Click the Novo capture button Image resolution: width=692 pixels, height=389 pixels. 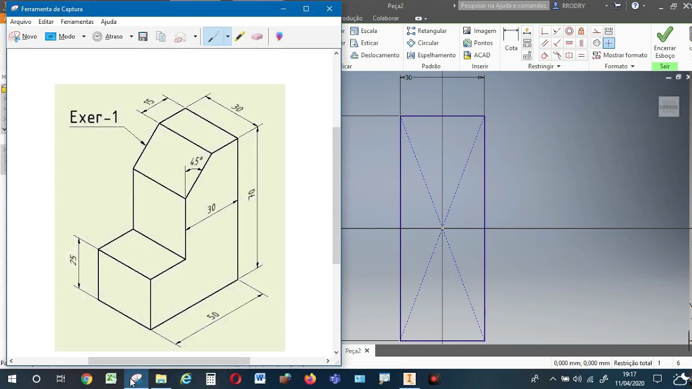click(x=23, y=37)
